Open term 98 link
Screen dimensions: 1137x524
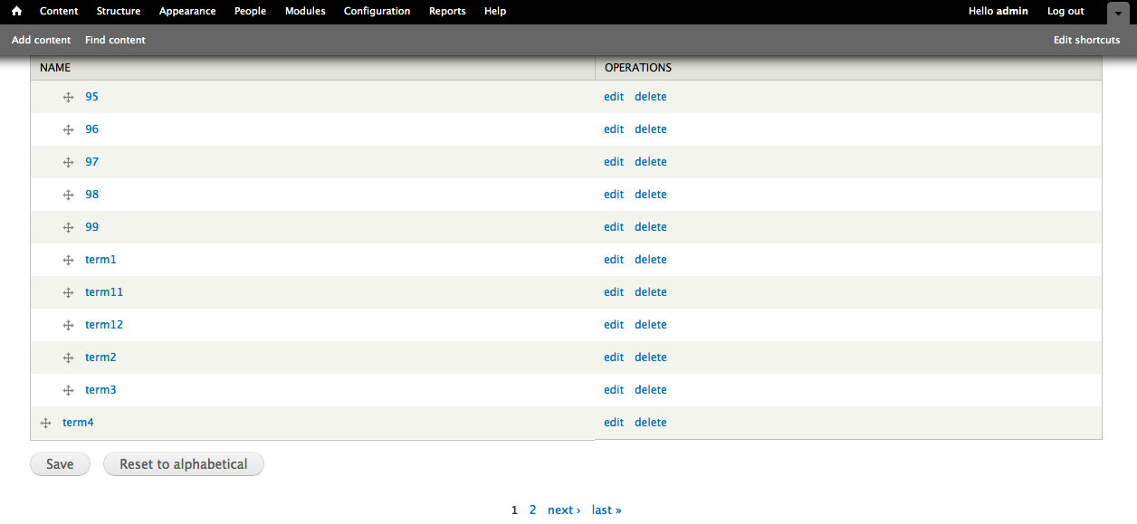[x=91, y=195]
